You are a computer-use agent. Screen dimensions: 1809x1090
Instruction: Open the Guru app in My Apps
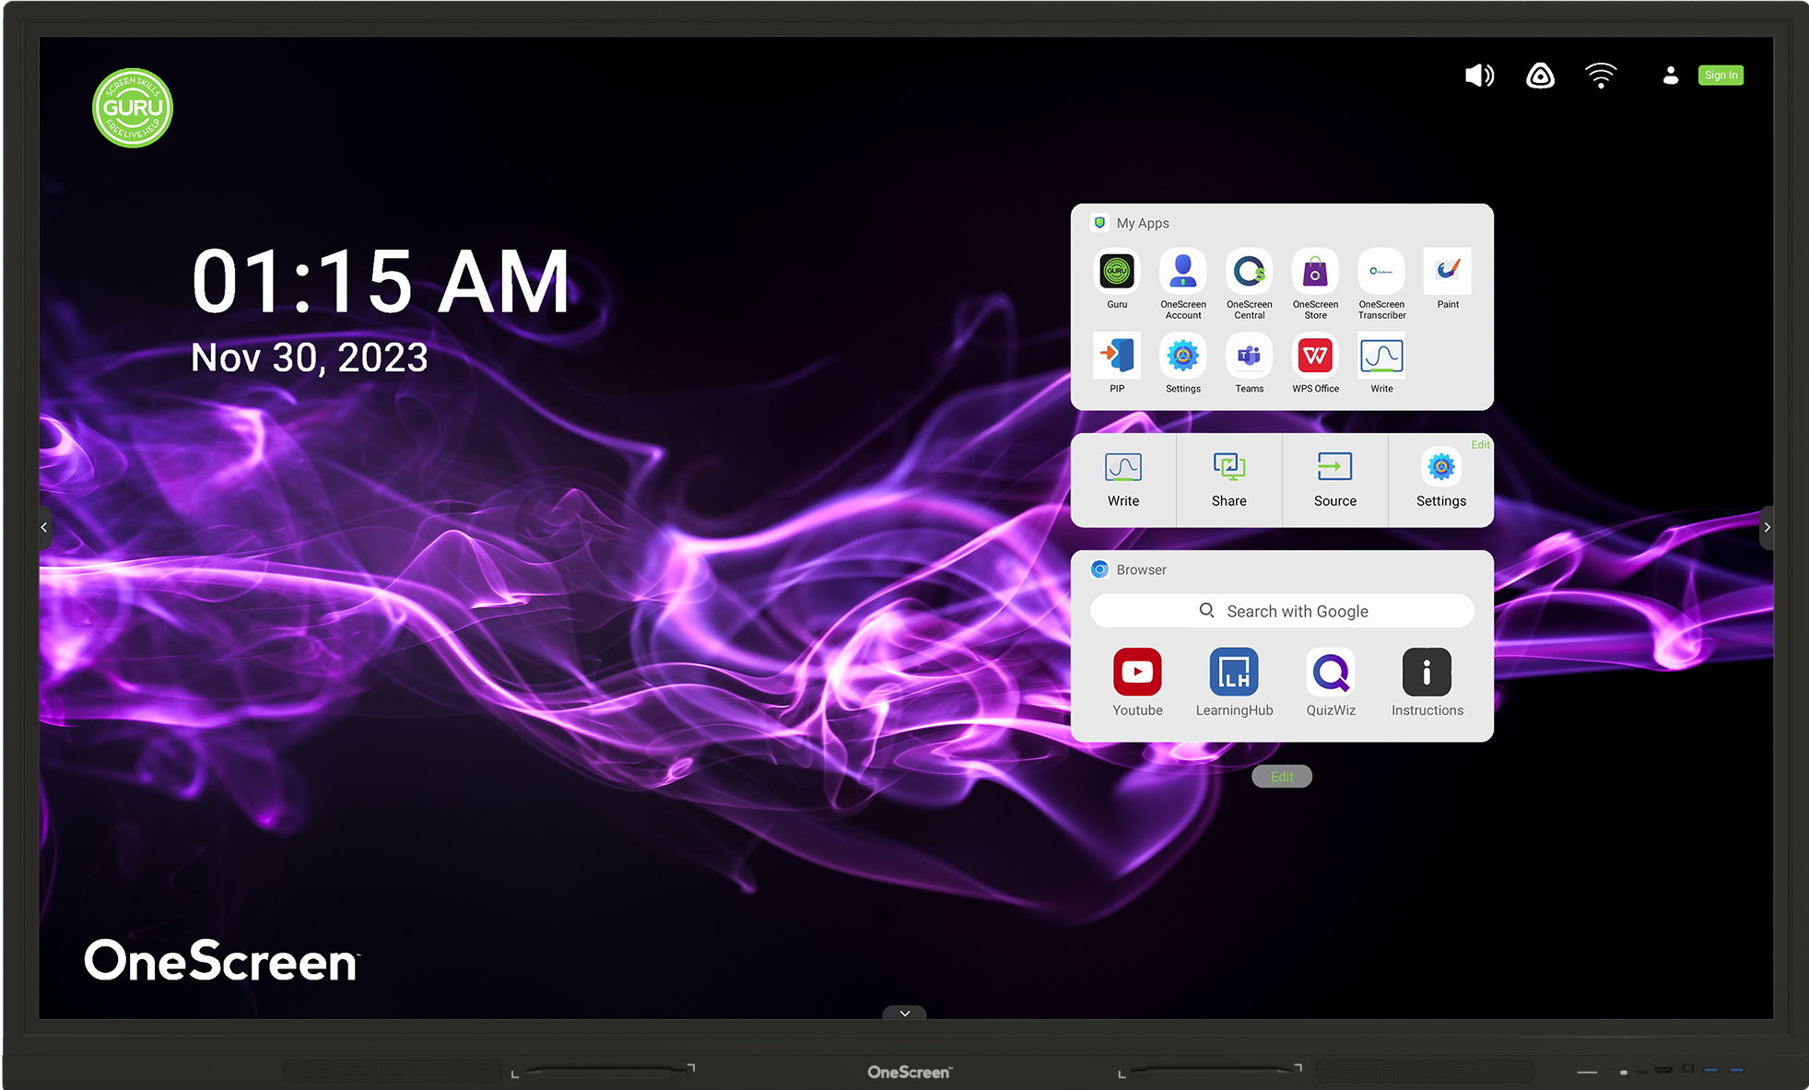(1117, 272)
